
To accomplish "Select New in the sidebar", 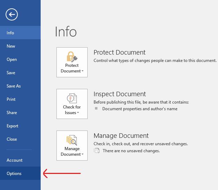I will 20,46.
